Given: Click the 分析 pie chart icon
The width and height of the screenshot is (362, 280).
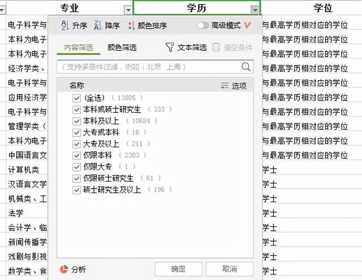Looking at the screenshot, I should pyautogui.click(x=64, y=269).
